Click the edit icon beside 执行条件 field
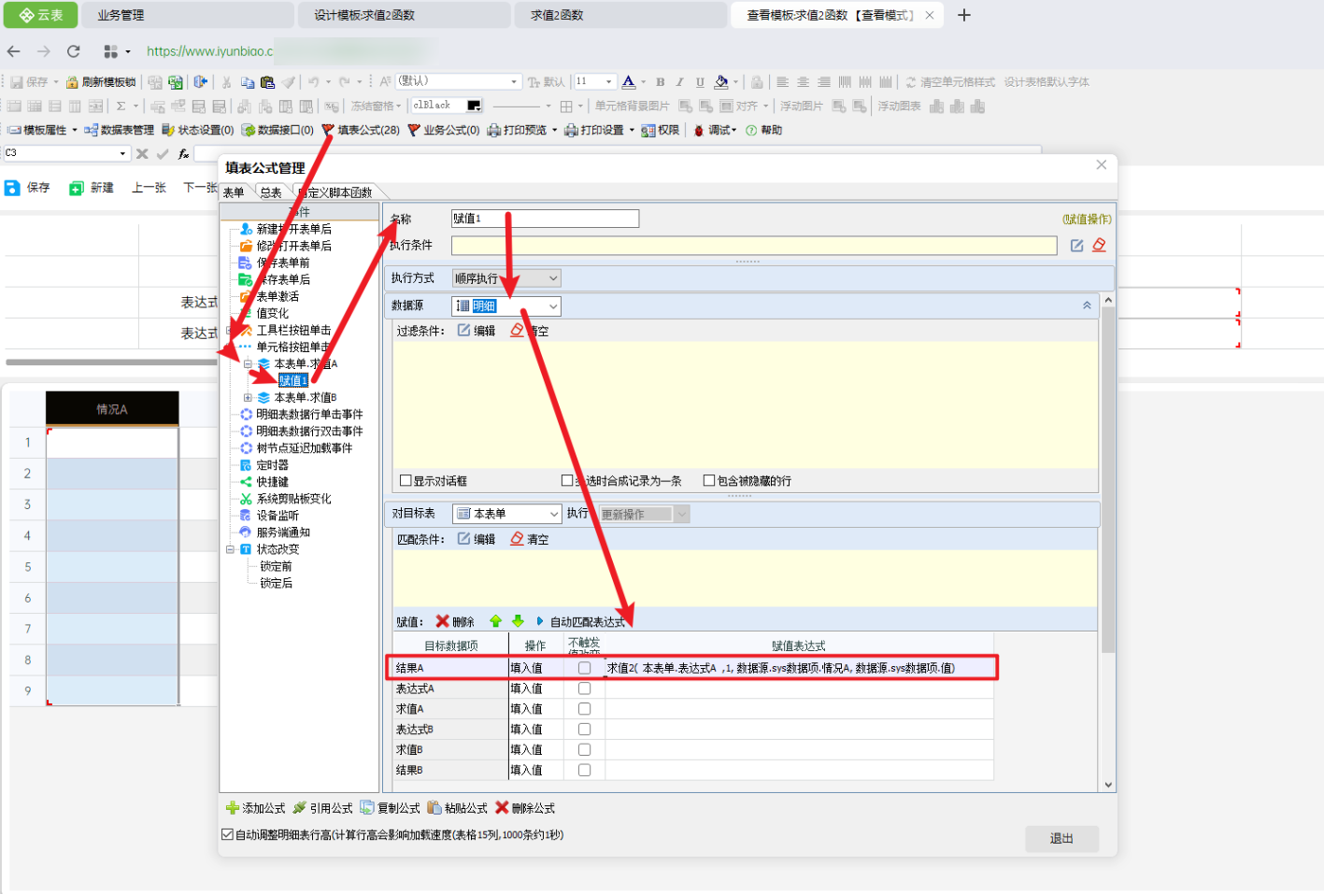Viewport: 1324px width, 894px height. tap(1076, 246)
